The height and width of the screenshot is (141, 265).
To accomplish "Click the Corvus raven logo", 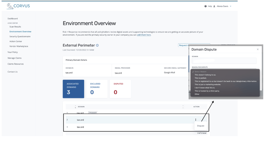I will point(10,6).
